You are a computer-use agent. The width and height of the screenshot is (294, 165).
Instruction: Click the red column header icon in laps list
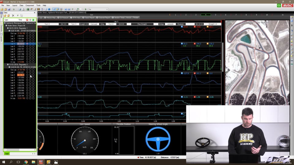pyautogui.click(x=27, y=20)
